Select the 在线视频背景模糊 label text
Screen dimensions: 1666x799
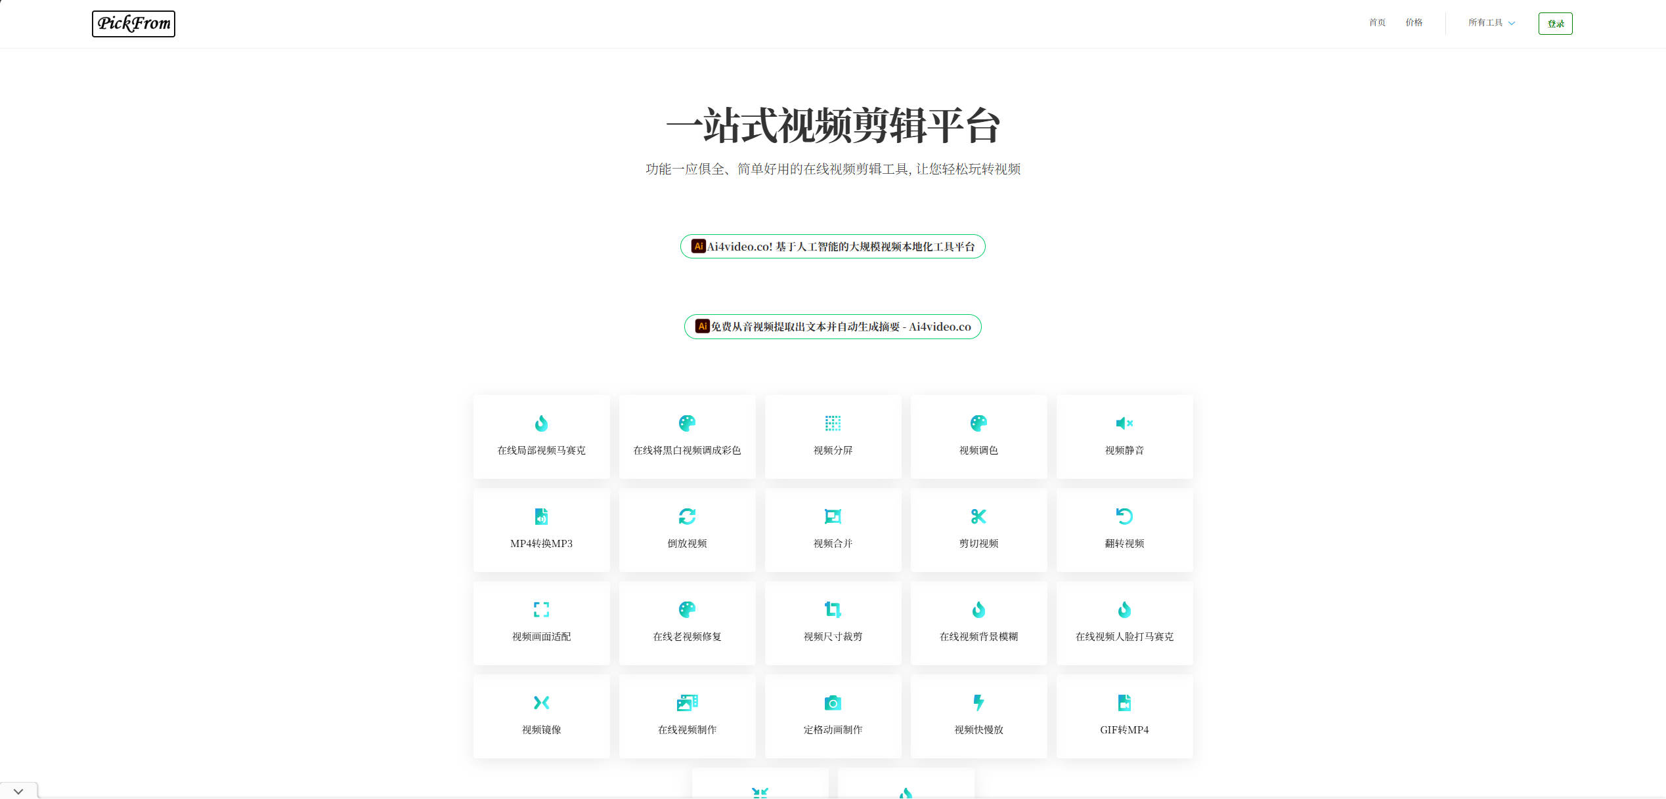click(x=978, y=637)
